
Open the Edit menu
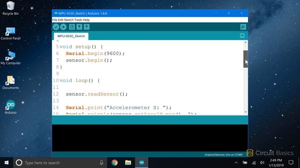(60, 20)
